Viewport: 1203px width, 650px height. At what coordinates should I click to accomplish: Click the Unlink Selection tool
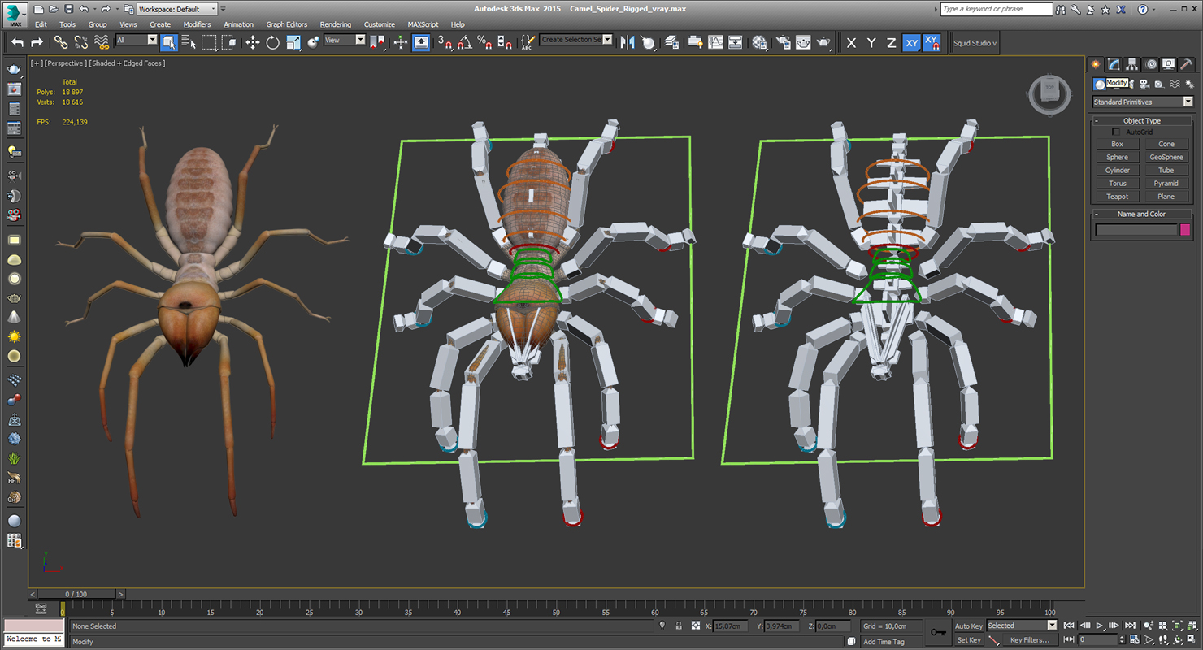[x=81, y=42]
